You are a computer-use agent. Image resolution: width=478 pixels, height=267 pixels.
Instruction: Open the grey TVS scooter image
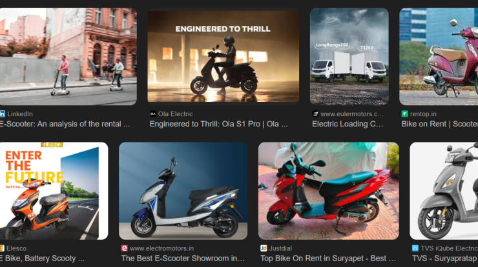[x=444, y=191]
